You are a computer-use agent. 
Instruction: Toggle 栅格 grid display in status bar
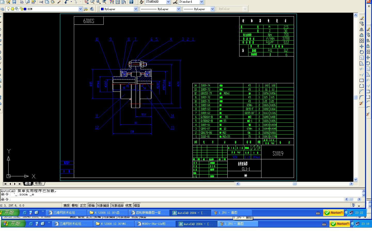coord(75,205)
